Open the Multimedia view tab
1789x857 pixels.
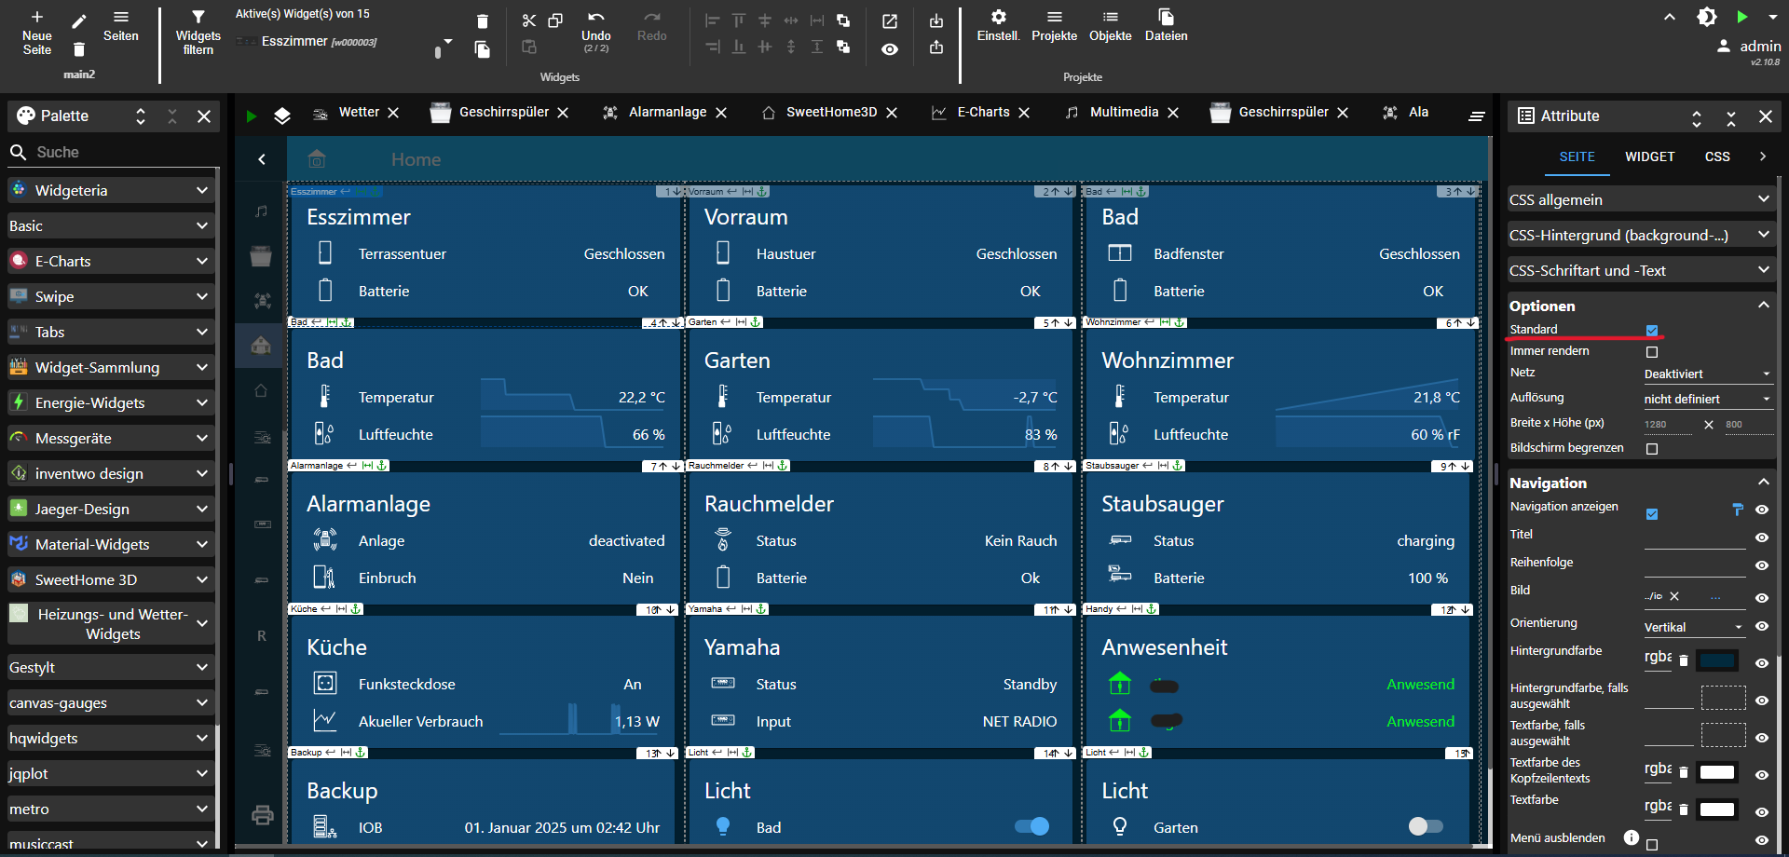[1124, 112]
